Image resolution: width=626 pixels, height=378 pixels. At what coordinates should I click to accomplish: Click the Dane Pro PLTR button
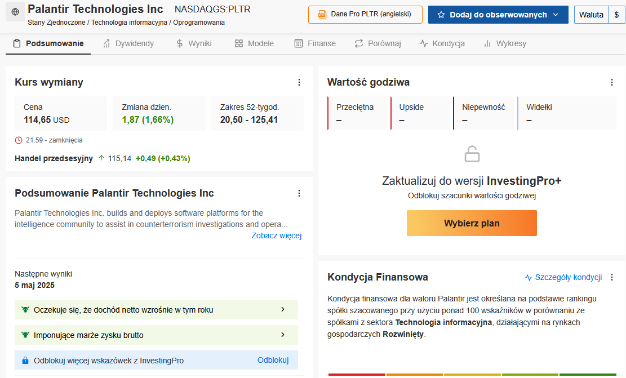[365, 15]
